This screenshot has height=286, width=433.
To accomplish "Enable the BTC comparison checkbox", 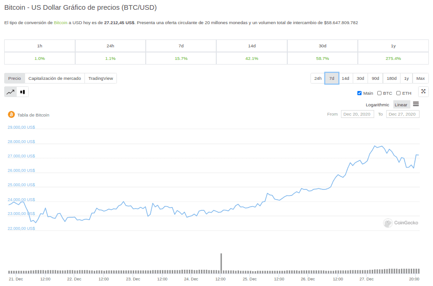I will [380, 93].
